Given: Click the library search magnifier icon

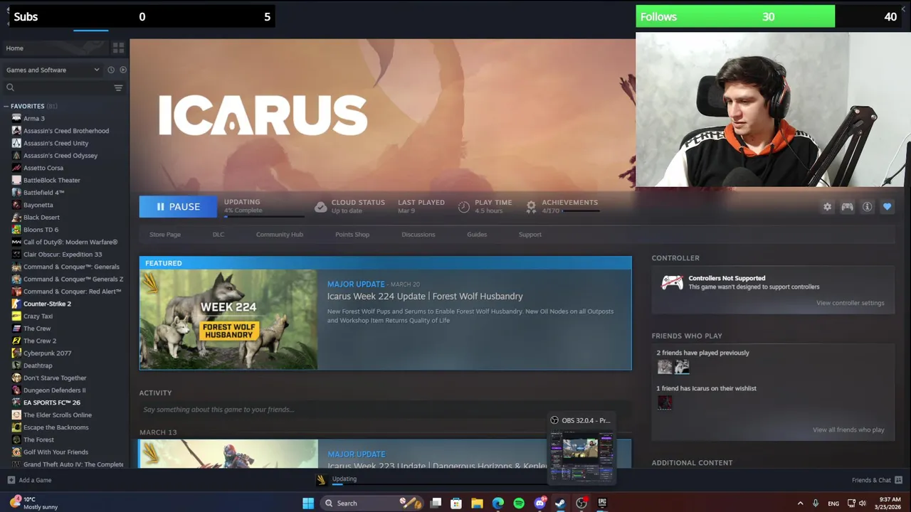Looking at the screenshot, I should [x=10, y=87].
